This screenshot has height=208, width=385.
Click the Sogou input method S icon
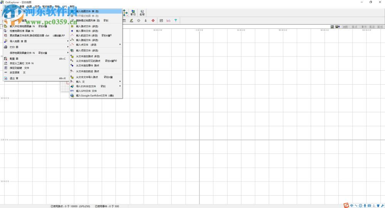click(x=346, y=206)
